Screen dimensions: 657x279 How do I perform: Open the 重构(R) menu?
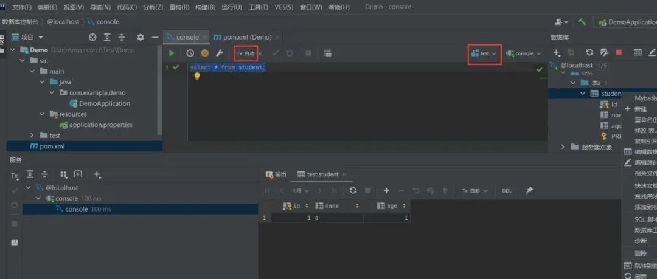point(179,7)
